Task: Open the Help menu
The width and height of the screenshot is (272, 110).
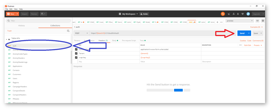Action: click(x=21, y=9)
